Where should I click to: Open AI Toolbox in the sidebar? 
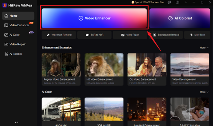[x=18, y=54]
